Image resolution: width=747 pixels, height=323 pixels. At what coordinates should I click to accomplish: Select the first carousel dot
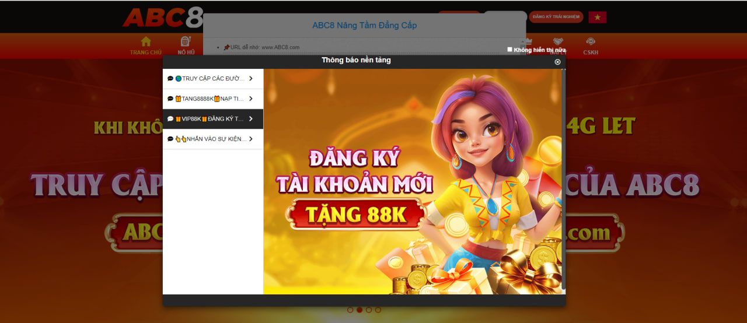point(350,310)
